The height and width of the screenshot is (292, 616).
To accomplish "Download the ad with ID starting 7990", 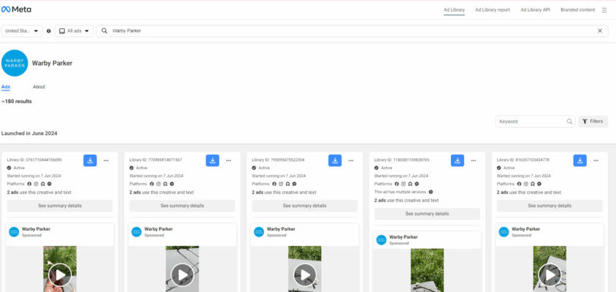I will pyautogui.click(x=335, y=161).
